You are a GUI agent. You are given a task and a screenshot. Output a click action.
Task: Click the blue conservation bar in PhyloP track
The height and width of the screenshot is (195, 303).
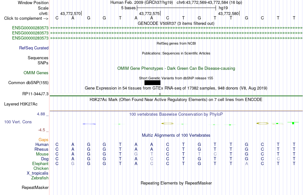(89, 124)
